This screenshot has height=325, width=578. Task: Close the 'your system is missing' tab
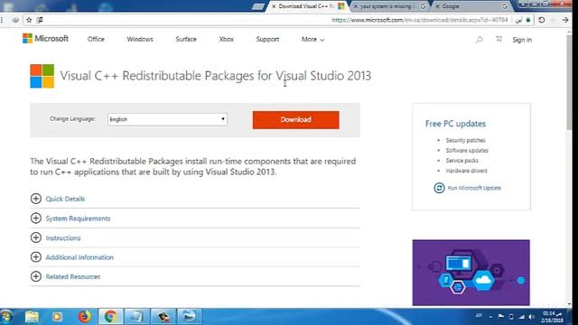[355, 6]
